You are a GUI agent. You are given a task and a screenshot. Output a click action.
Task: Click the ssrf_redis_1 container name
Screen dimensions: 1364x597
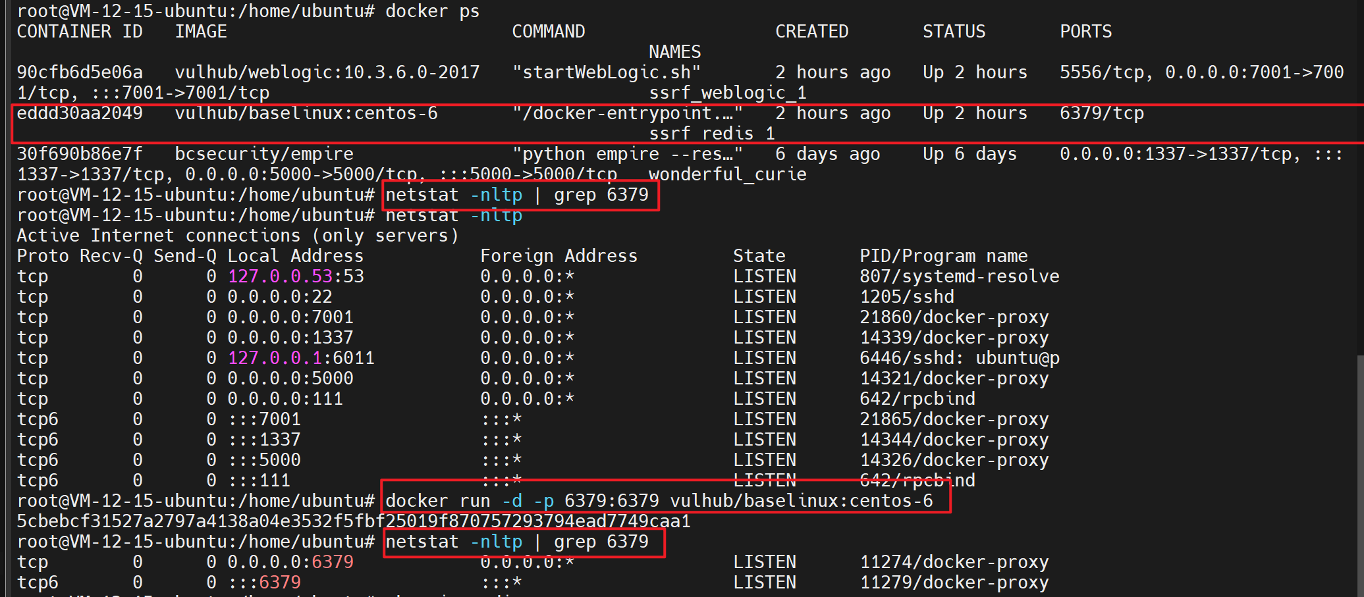pyautogui.click(x=711, y=134)
